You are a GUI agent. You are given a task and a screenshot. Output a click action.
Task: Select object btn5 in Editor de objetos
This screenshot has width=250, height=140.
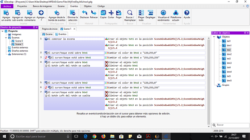point(229,81)
